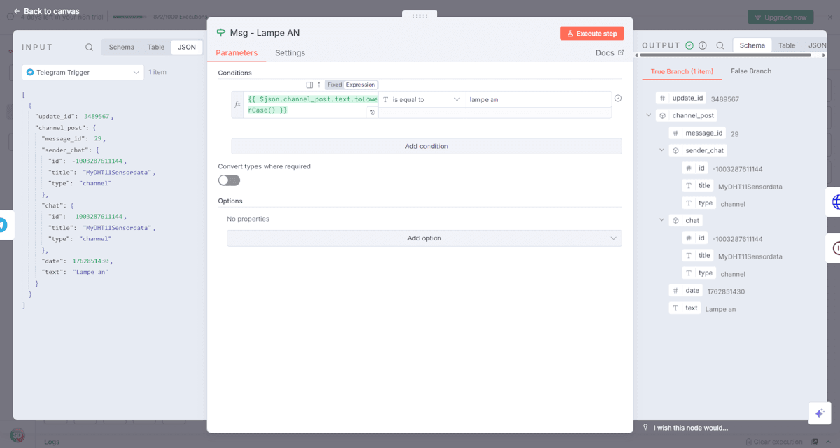The image size is (840, 448).
Task: Open the 'is equal to' operator dropdown
Action: coord(421,100)
